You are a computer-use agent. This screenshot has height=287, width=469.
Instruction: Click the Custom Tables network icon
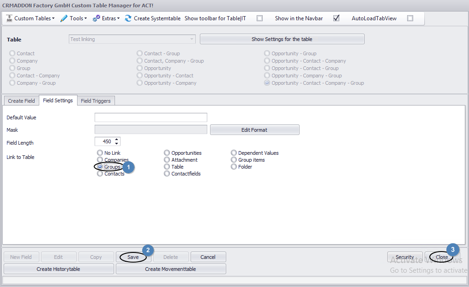coord(9,18)
